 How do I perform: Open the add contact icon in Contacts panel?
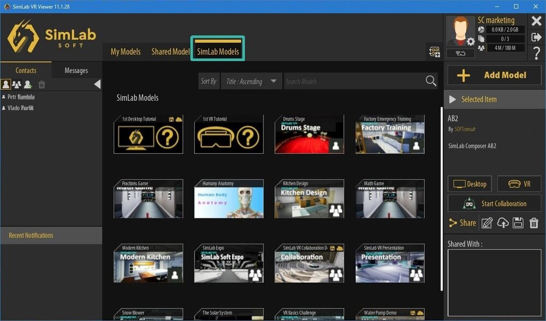click(x=27, y=85)
